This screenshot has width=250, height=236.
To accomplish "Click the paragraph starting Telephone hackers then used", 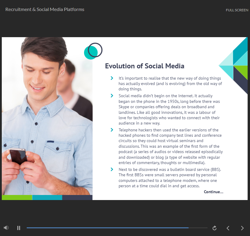I will pos(171,146).
